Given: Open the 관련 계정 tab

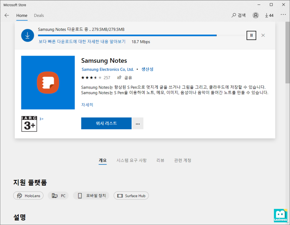Looking at the screenshot, I should 183,160.
